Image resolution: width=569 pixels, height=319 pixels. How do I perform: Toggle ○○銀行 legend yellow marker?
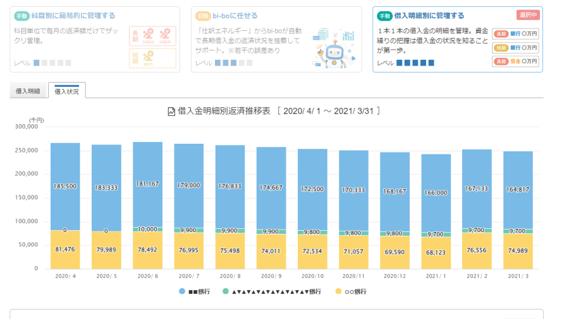click(338, 291)
